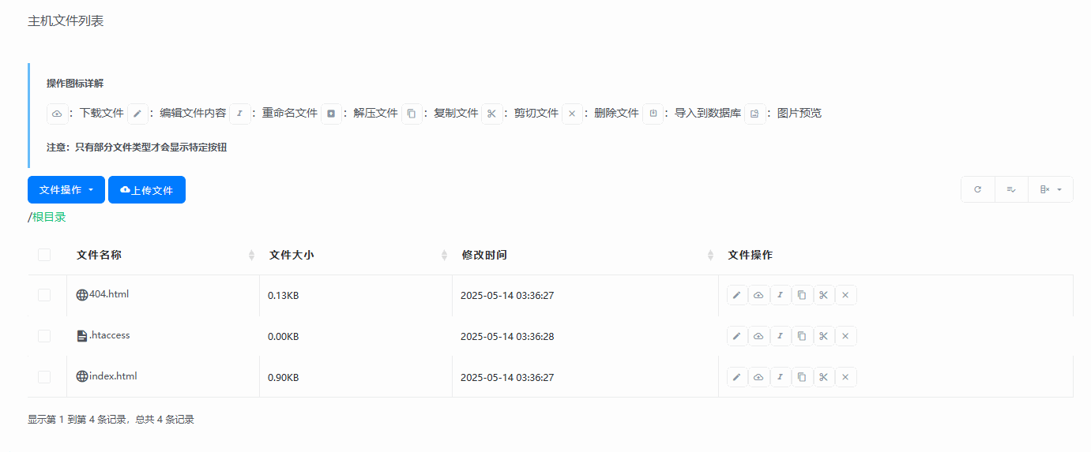The image size is (1091, 452).
Task: Sort by the 文件名称 column
Action: pos(163,255)
